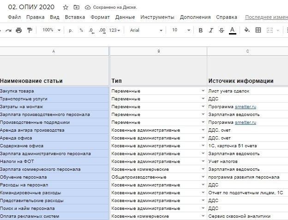This screenshot has width=288, height=220.
Task: Toggle bold formatting
Action: (x=200, y=30)
